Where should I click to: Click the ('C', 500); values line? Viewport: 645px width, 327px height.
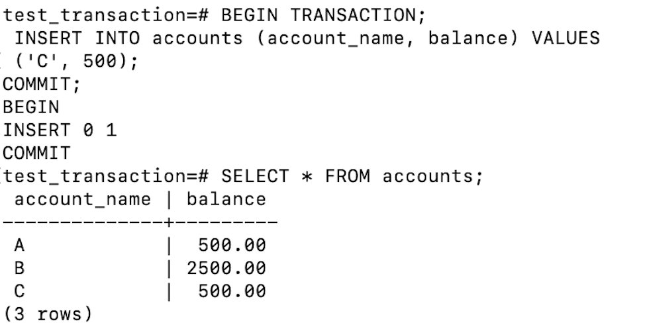click(77, 62)
